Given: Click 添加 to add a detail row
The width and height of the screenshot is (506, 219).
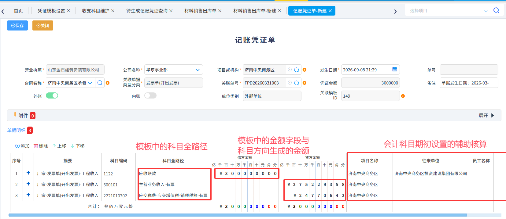Looking at the screenshot, I should [x=22, y=146].
